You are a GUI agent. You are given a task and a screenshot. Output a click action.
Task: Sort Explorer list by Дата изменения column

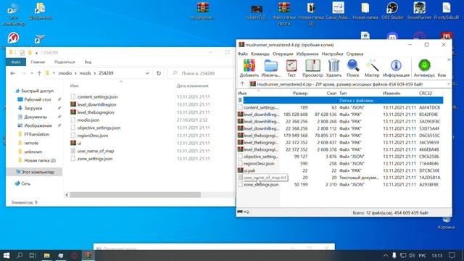(x=192, y=86)
